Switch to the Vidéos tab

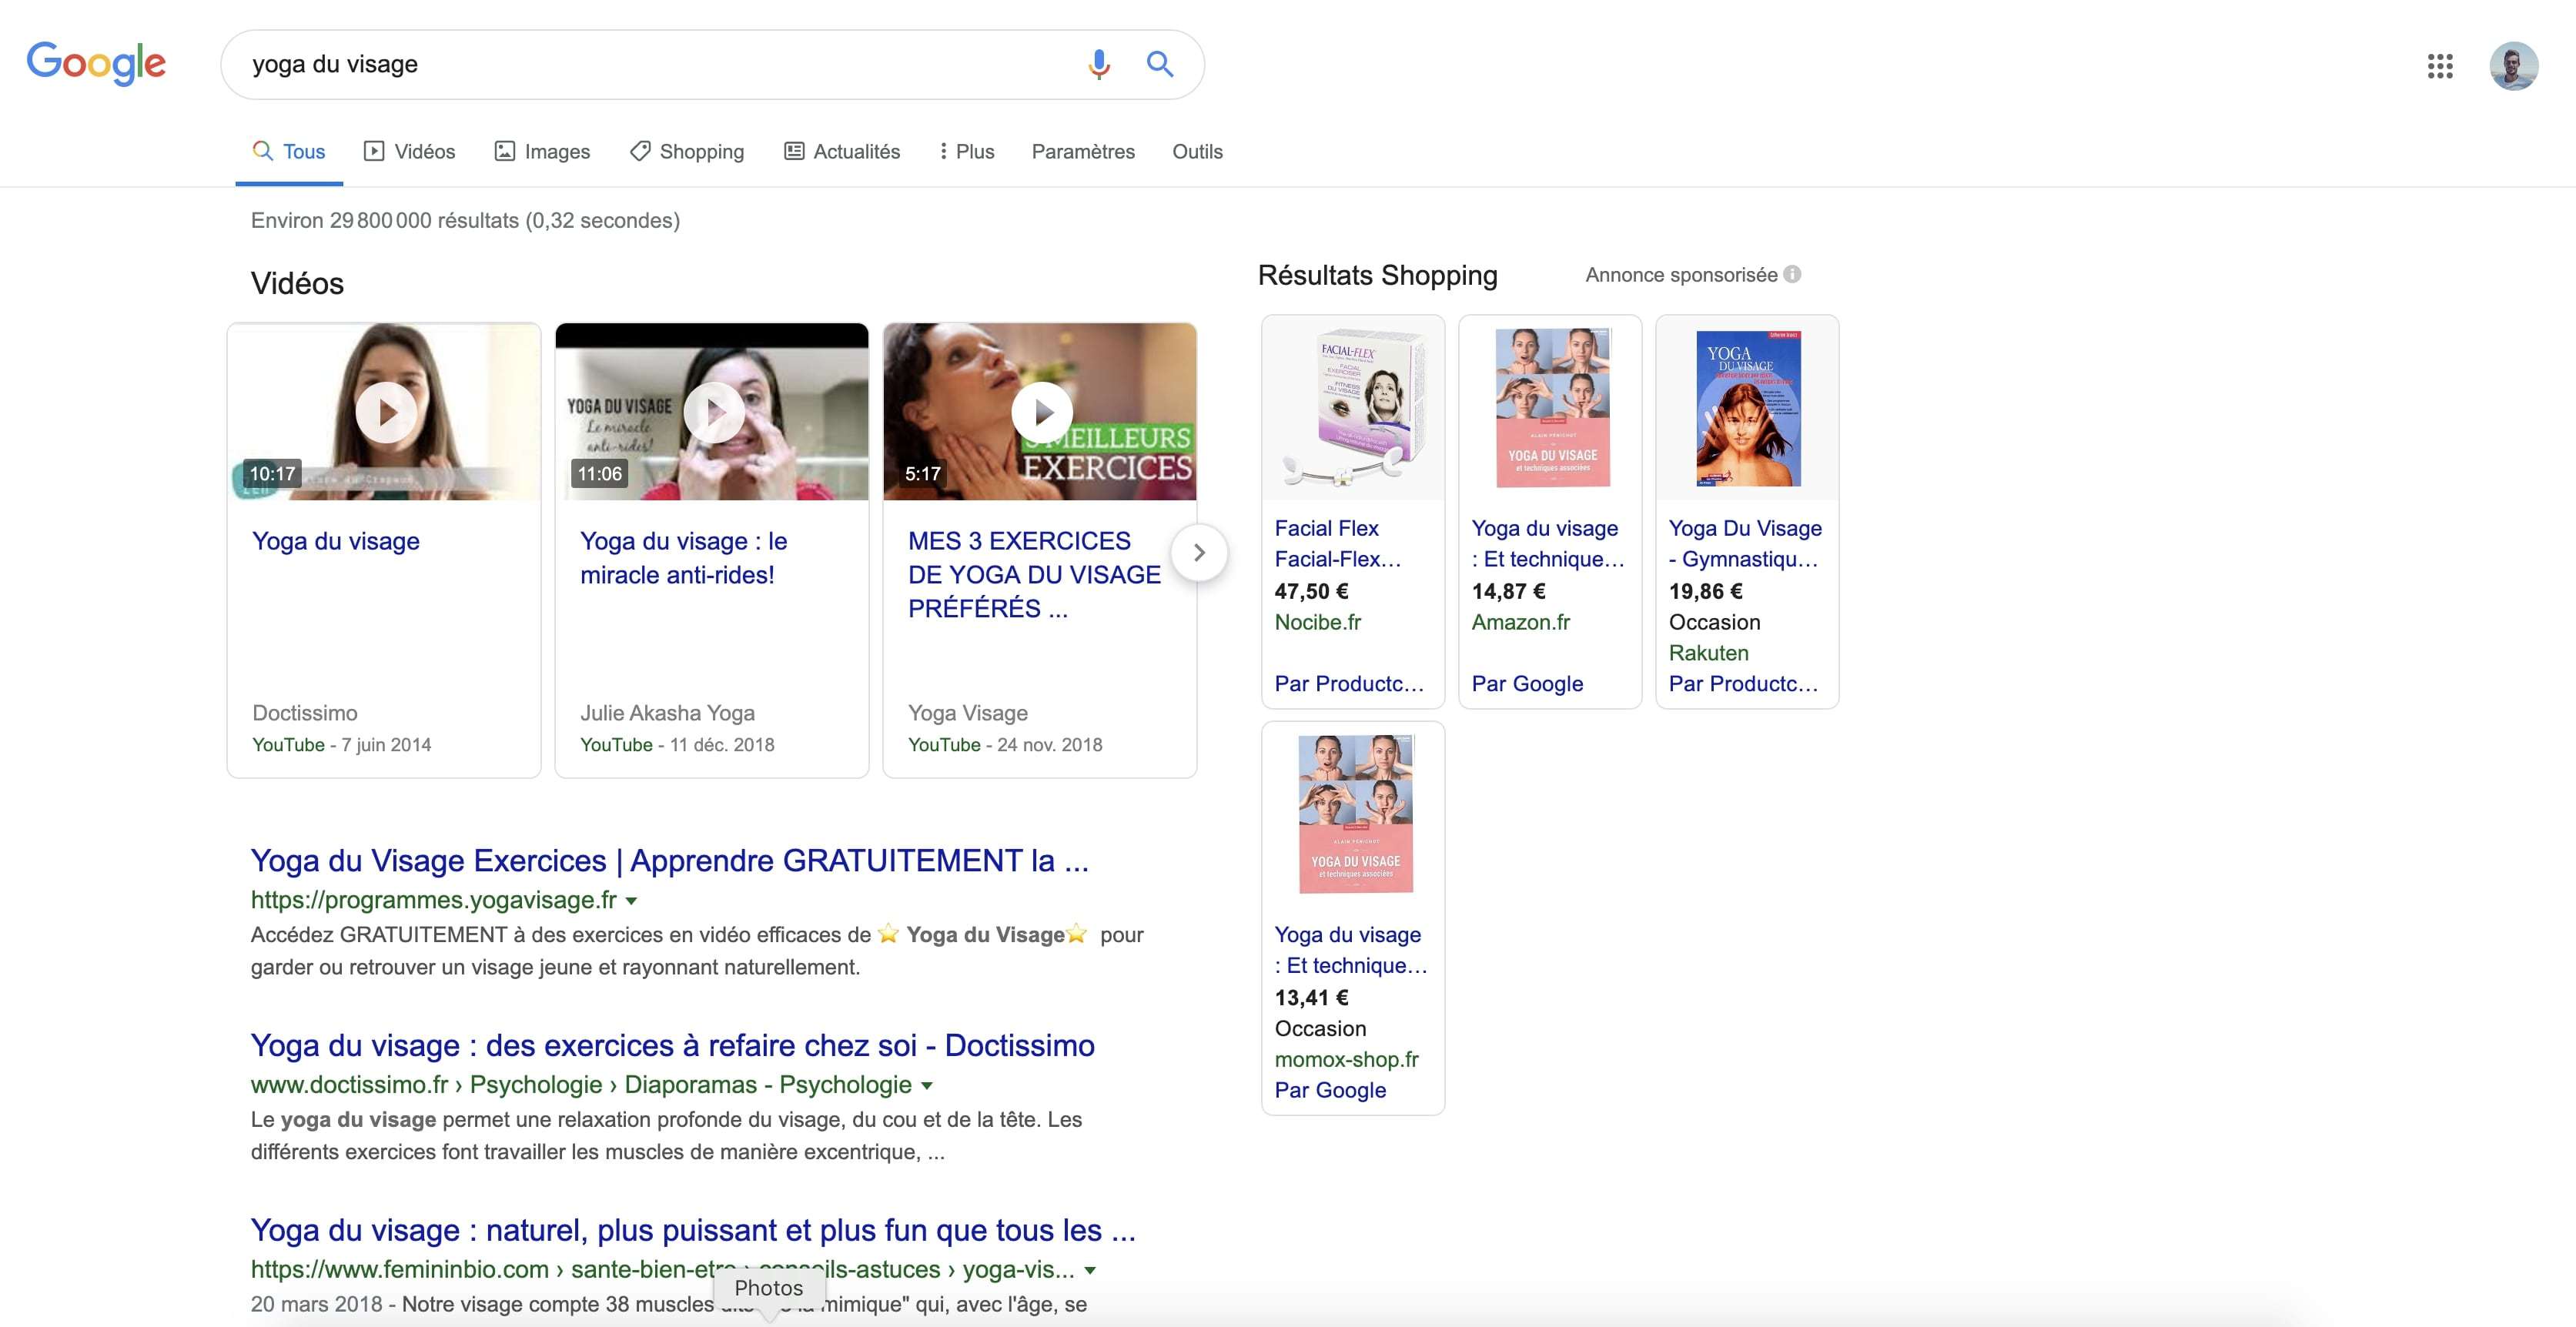tap(410, 152)
